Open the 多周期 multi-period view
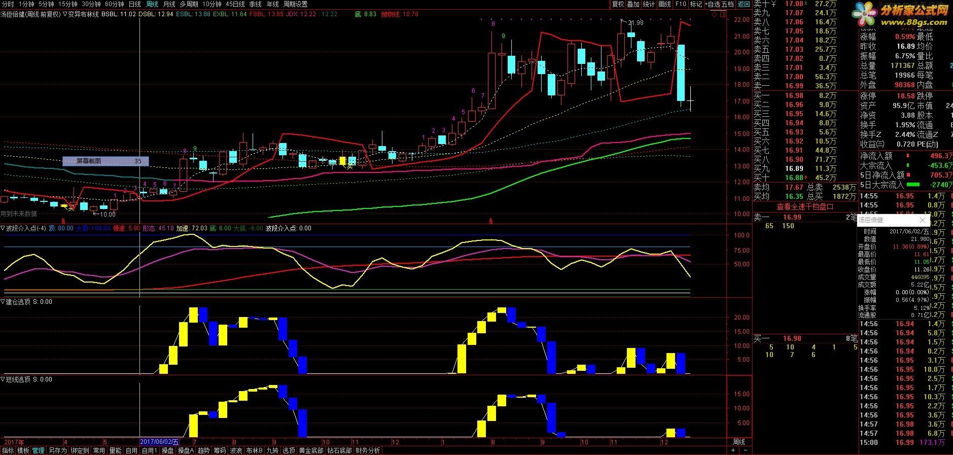Image resolution: width=953 pixels, height=455 pixels. [x=189, y=4]
